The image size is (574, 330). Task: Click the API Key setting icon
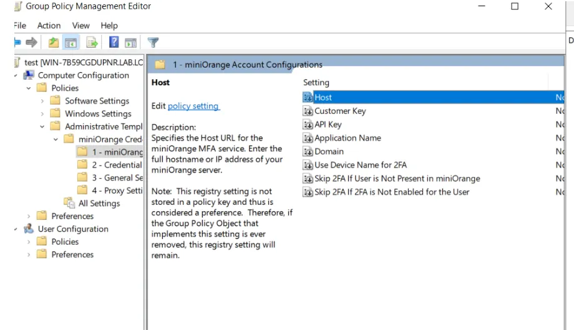[308, 125]
